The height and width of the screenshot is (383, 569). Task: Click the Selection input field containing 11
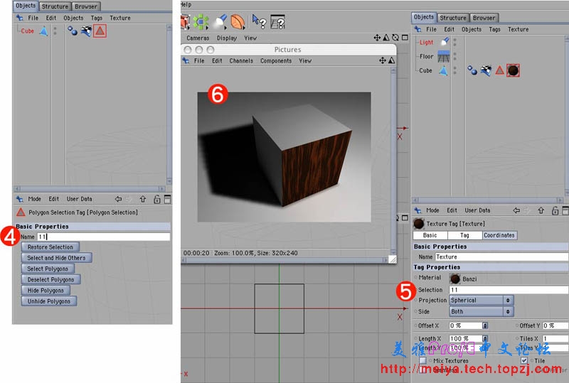point(508,290)
